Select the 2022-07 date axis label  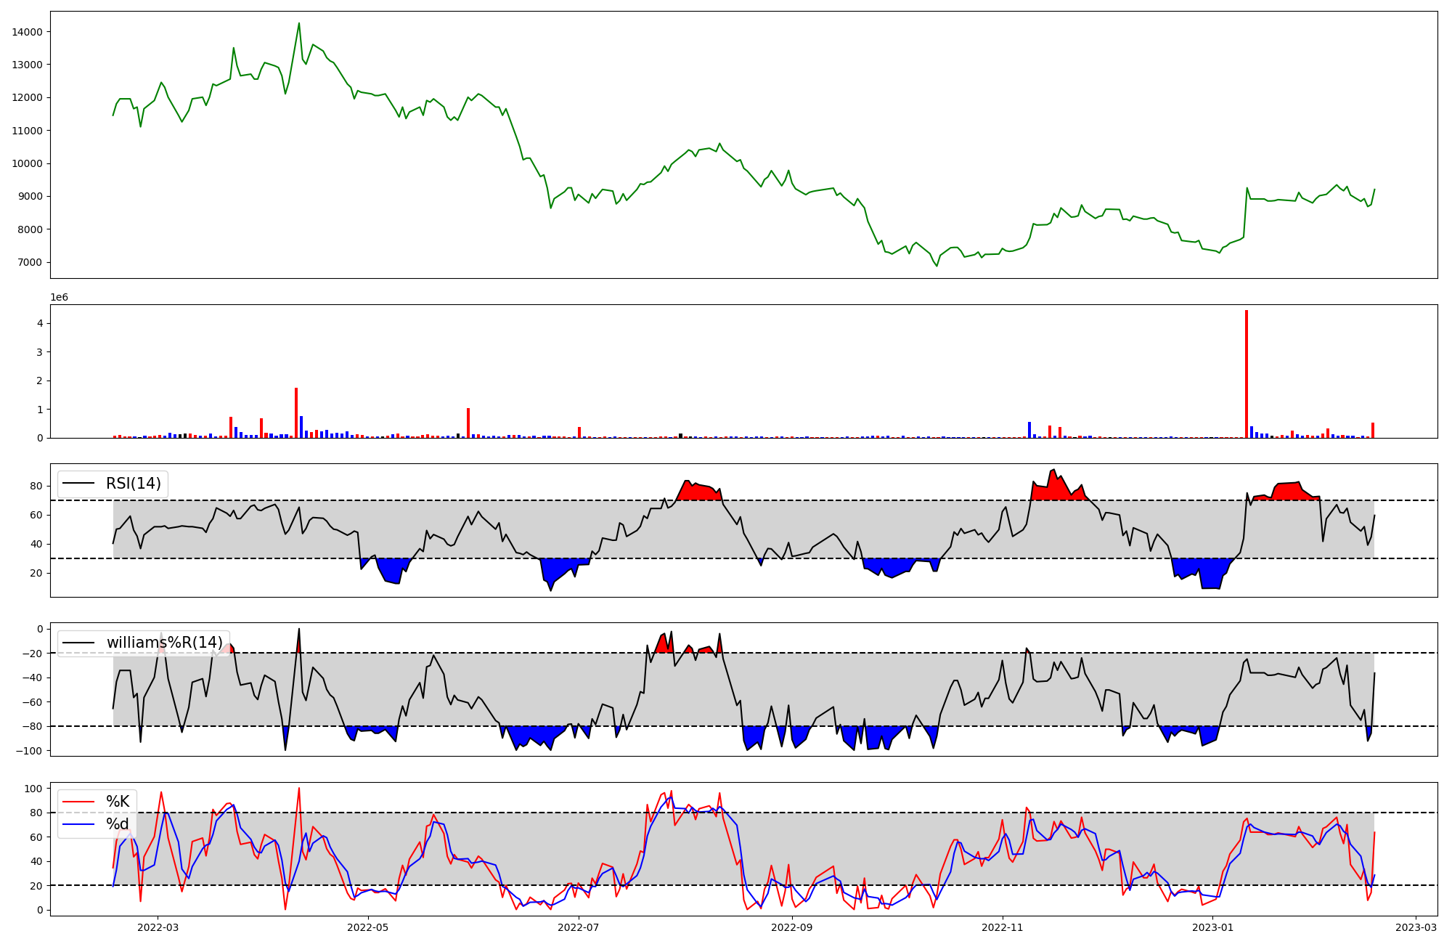579,927
